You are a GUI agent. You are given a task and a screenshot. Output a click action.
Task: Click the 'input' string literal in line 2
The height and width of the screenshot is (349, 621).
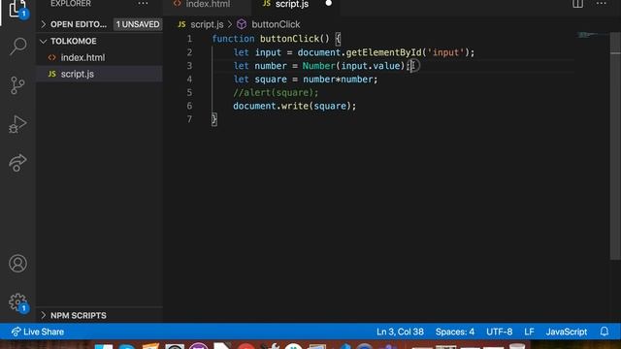pyautogui.click(x=445, y=52)
